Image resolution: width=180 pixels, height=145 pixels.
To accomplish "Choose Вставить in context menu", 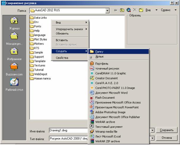I will click(x=70, y=40).
